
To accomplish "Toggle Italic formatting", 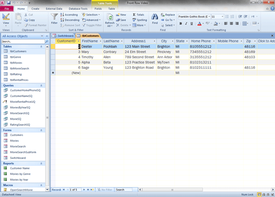I will pyautogui.click(x=186, y=23).
